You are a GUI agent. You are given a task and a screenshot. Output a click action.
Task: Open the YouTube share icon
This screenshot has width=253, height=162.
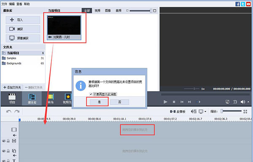[x=248, y=4]
